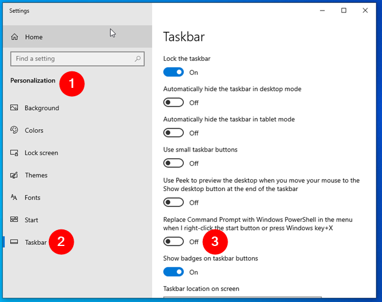This screenshot has height=302, width=382.
Task: Minimize the Settings window
Action: pos(322,11)
